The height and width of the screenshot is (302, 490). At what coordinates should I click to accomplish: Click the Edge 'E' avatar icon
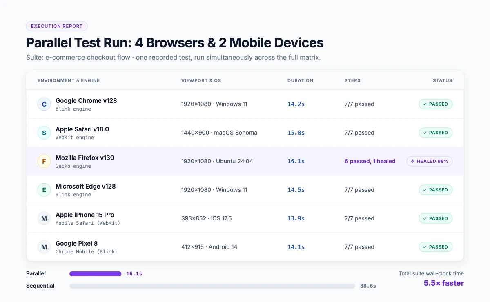point(44,190)
